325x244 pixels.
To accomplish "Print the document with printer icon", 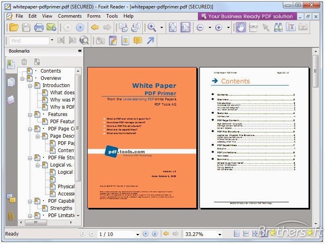I will [x=39, y=27].
